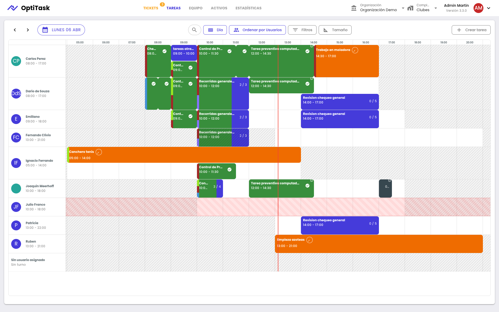
Task: Open the EQUIPO tab
Action: click(x=196, y=8)
